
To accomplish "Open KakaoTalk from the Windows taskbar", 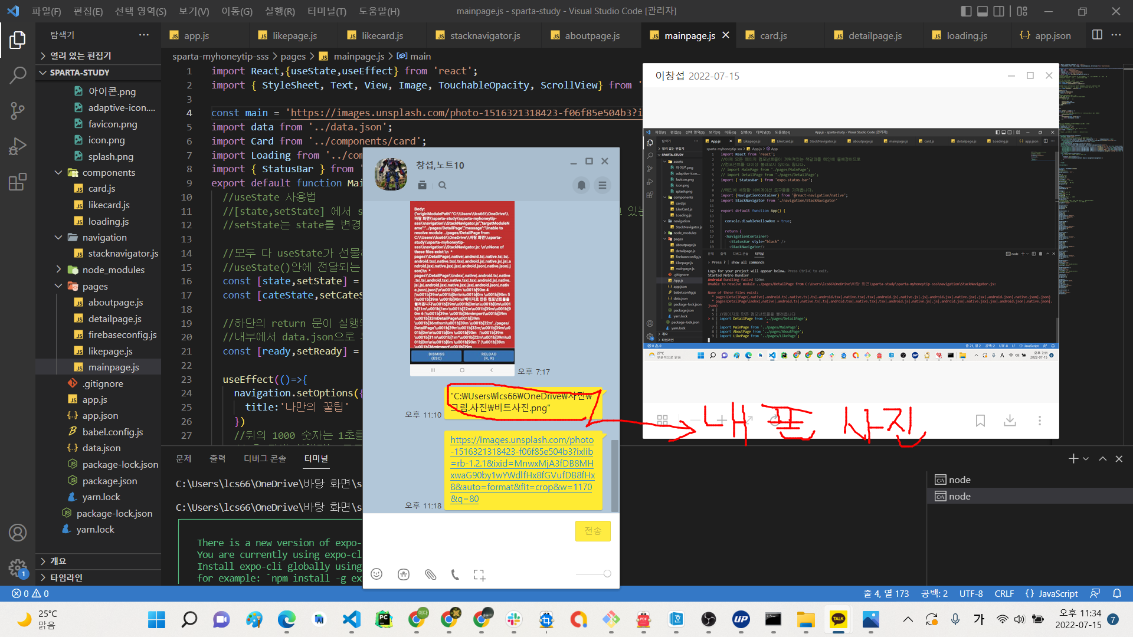I will pos(838,619).
